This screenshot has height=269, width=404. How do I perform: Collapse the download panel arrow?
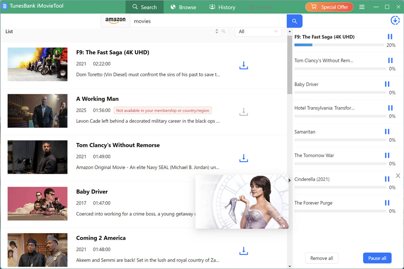click(289, 181)
